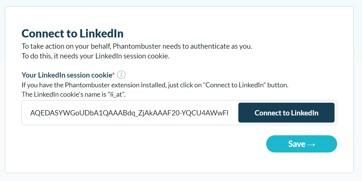Click the line "it needs your LinkedIn session cookie"
The height and width of the screenshot is (181, 362).
pos(112,56)
